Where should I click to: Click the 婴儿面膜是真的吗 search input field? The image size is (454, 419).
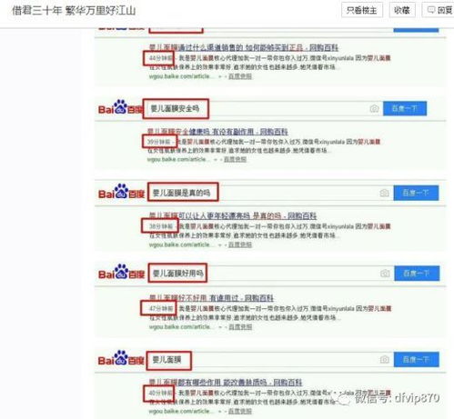click(x=270, y=193)
